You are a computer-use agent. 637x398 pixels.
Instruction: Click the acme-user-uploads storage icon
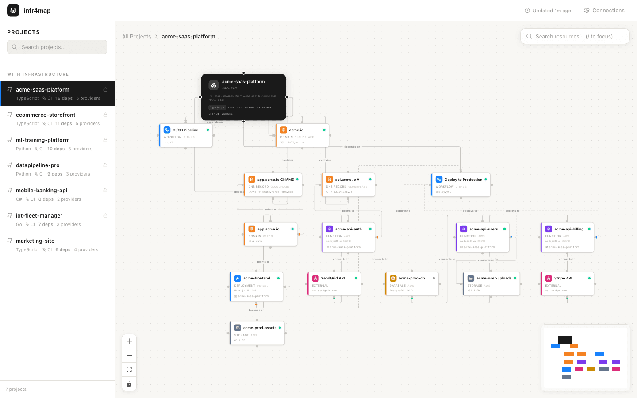coord(471,278)
